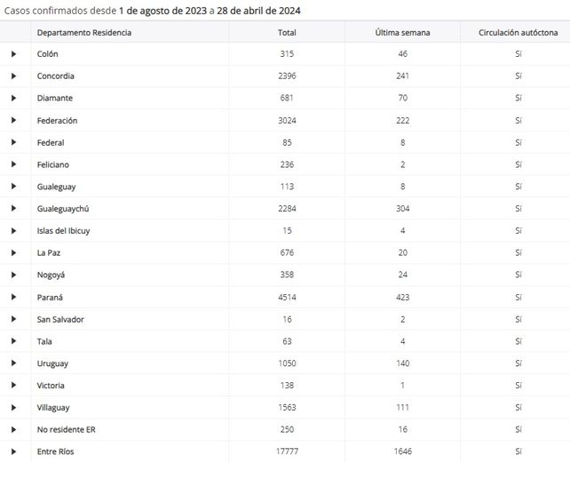Expand the La Paz row
570x487 pixels.
tap(13, 253)
